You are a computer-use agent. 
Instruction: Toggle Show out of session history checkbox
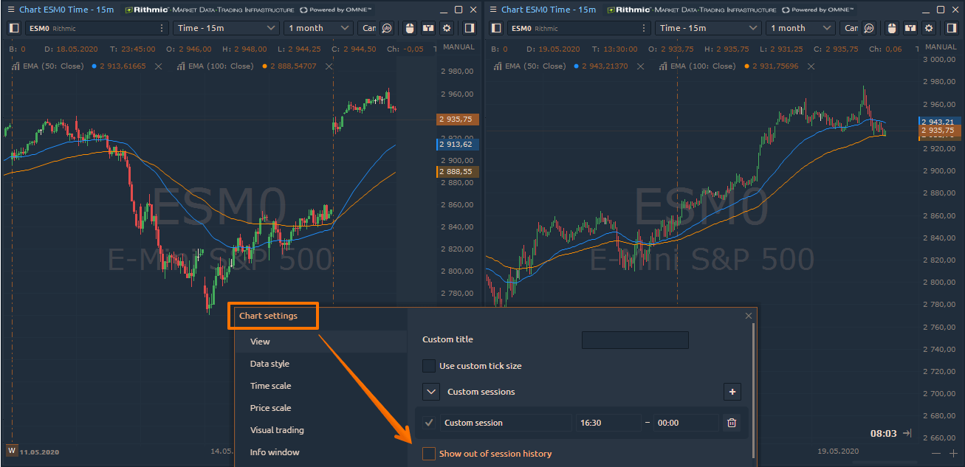428,454
